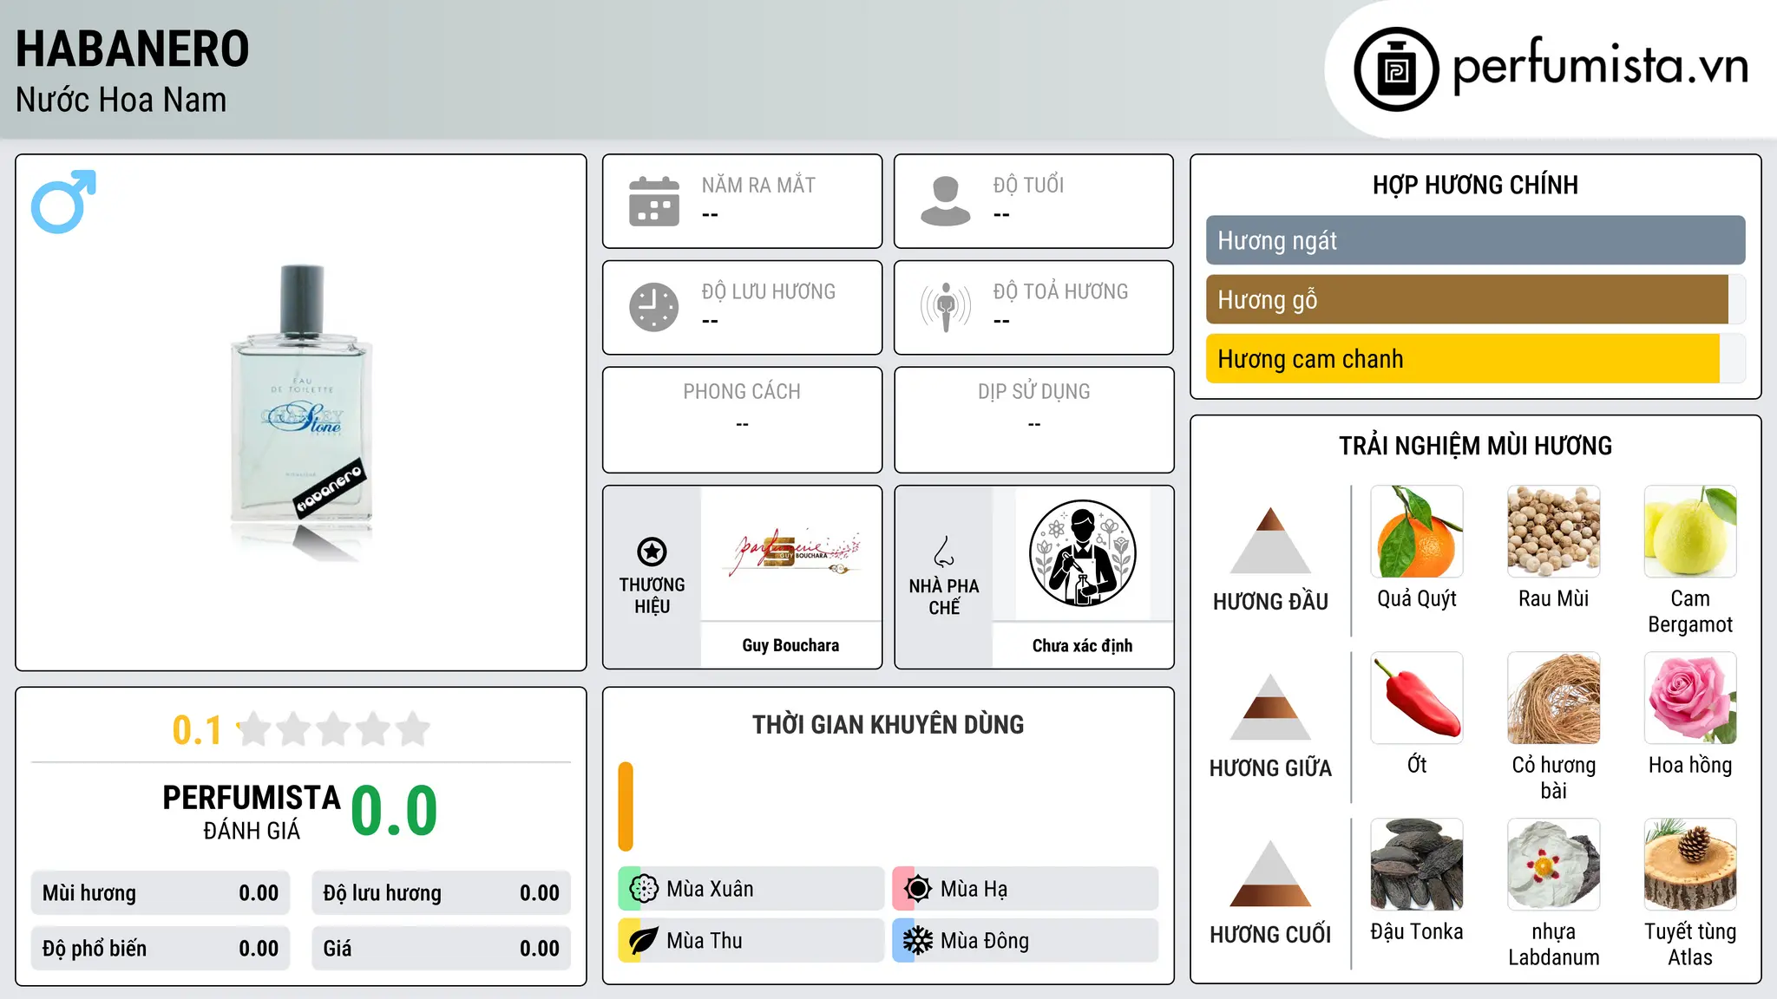Click the THỜI GIAN KHUYÊN DÙNG heading
This screenshot has height=999, width=1777.
[x=888, y=724]
